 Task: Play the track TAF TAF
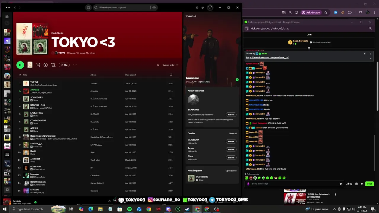(x=34, y=82)
